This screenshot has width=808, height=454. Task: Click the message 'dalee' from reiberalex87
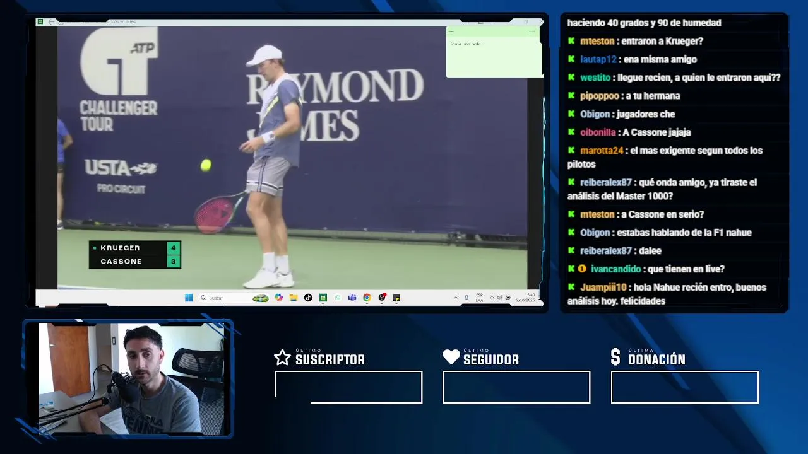click(650, 251)
